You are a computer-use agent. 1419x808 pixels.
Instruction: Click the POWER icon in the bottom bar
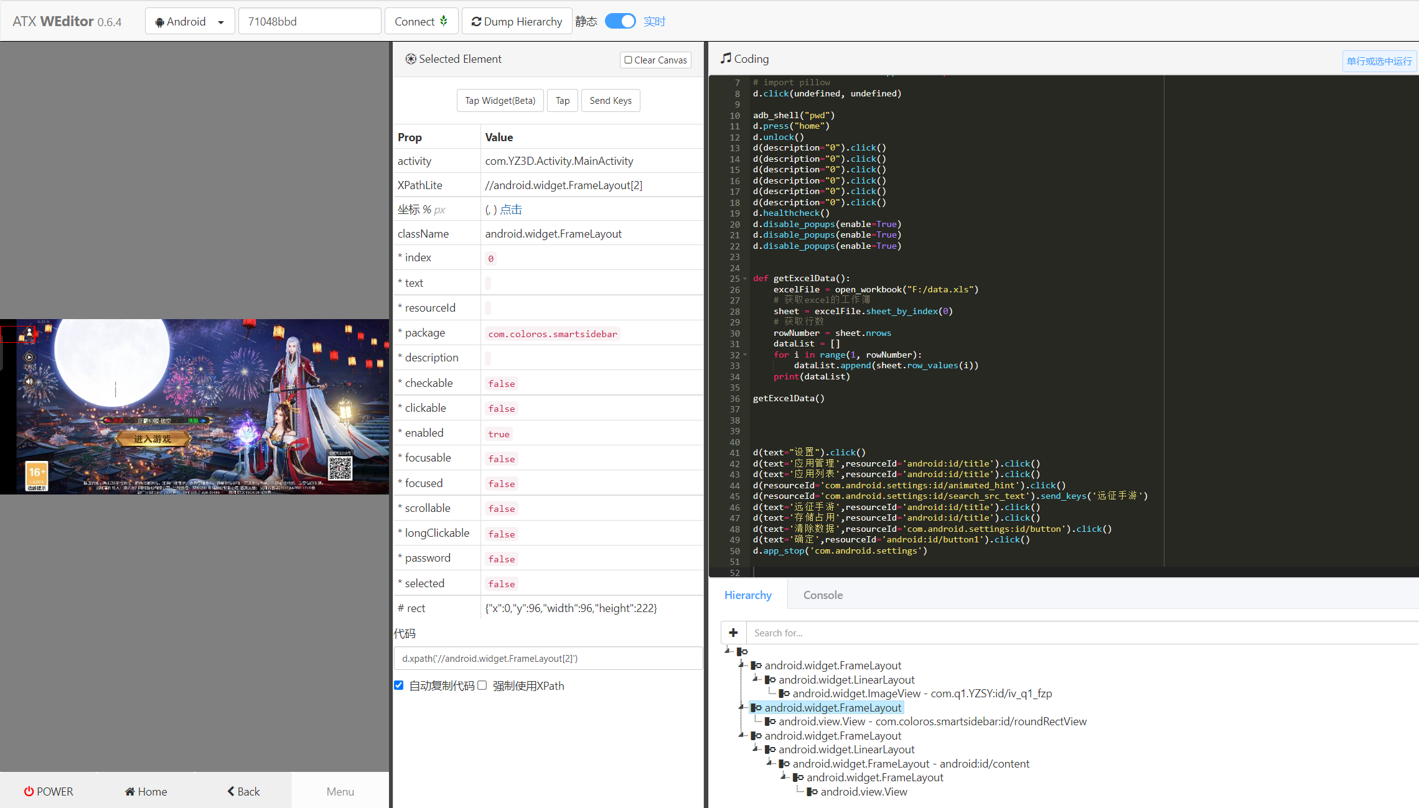[x=29, y=791]
